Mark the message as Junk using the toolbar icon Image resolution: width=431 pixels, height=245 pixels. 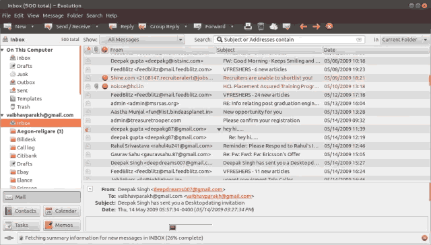tap(273, 26)
